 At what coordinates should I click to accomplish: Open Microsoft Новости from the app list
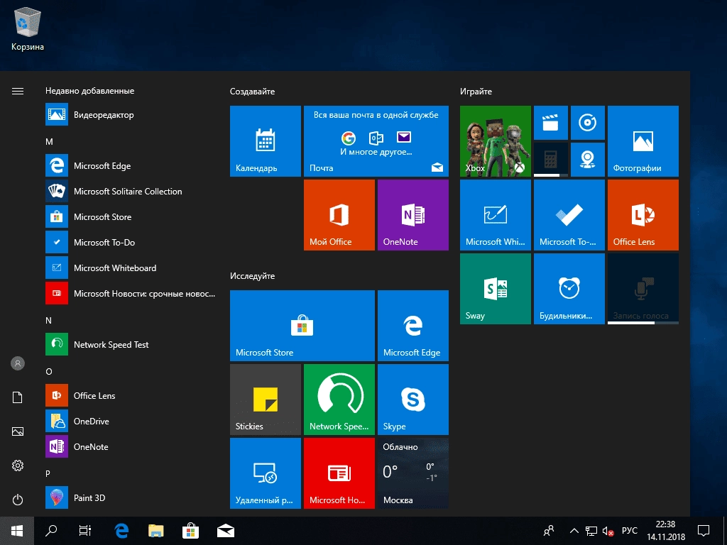131,293
